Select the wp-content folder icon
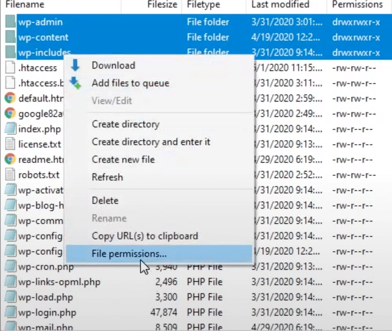392x331 pixels. (10, 37)
